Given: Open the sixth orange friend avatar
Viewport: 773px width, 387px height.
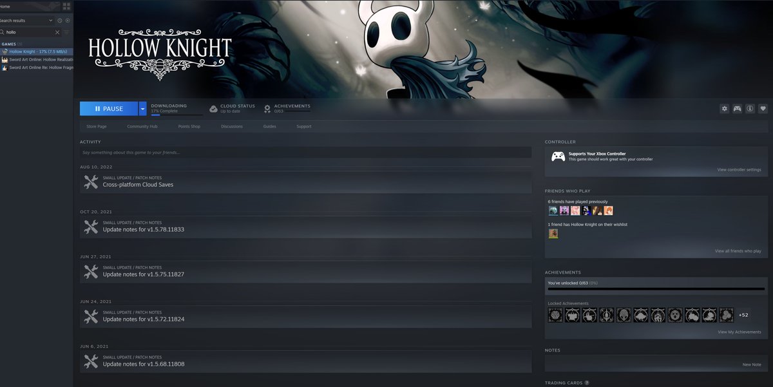Looking at the screenshot, I should 608,211.
